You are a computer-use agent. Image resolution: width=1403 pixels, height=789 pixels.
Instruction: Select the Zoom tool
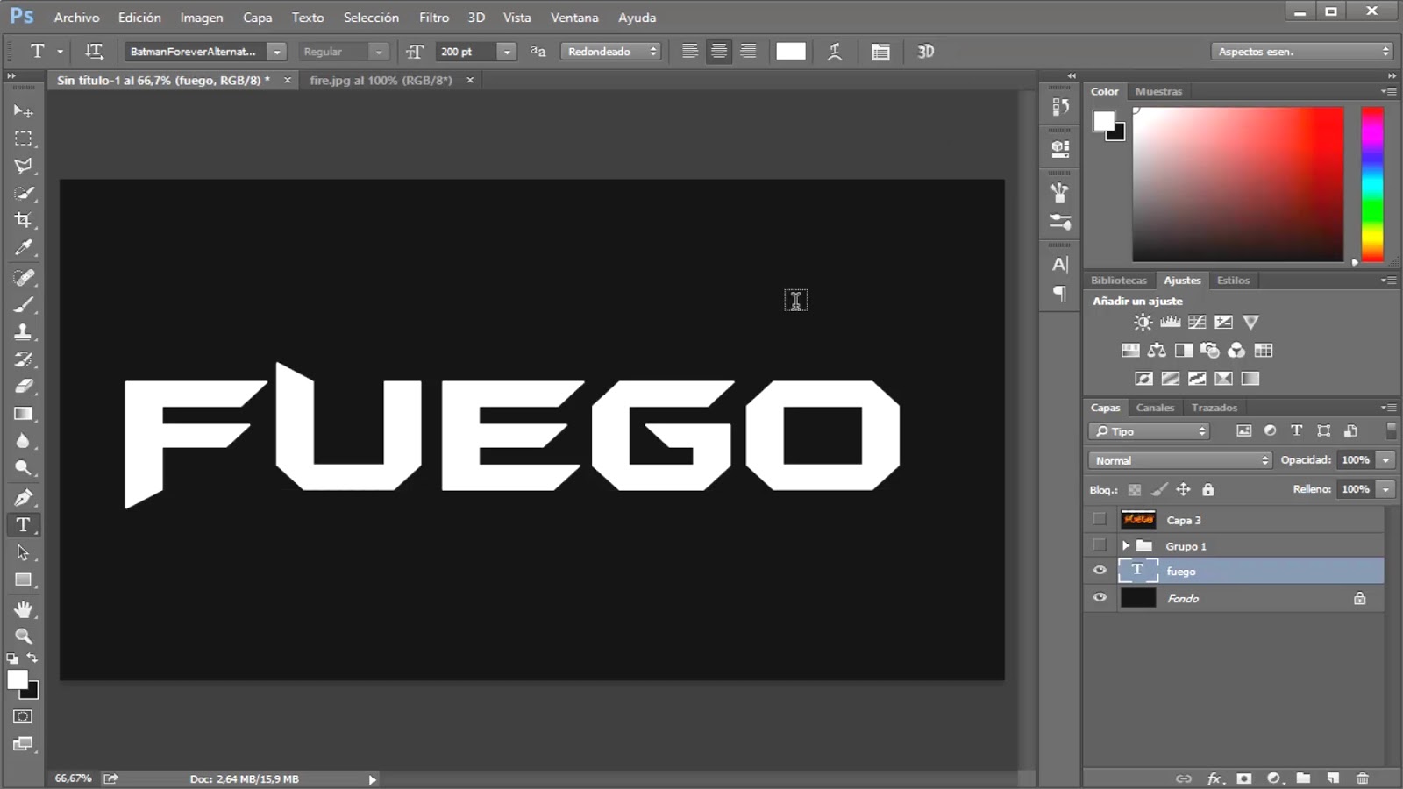[x=24, y=636]
